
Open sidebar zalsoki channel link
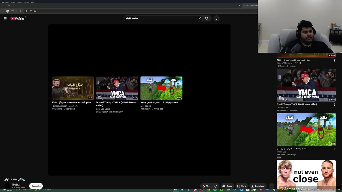point(281,152)
